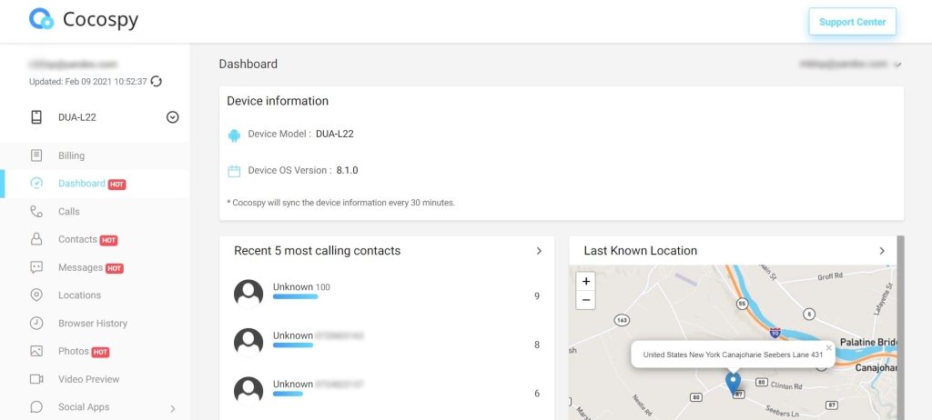932x420 pixels.
Task: Click the Billing sidebar icon
Action: (x=36, y=155)
